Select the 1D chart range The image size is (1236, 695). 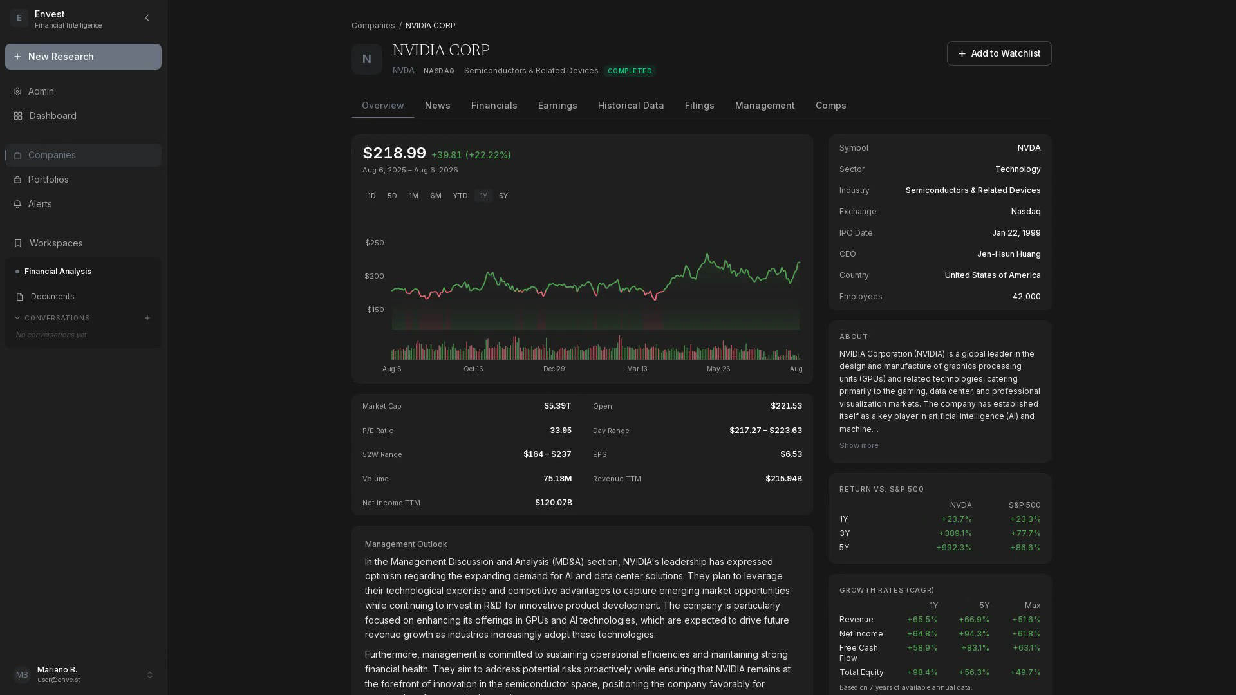pos(371,196)
